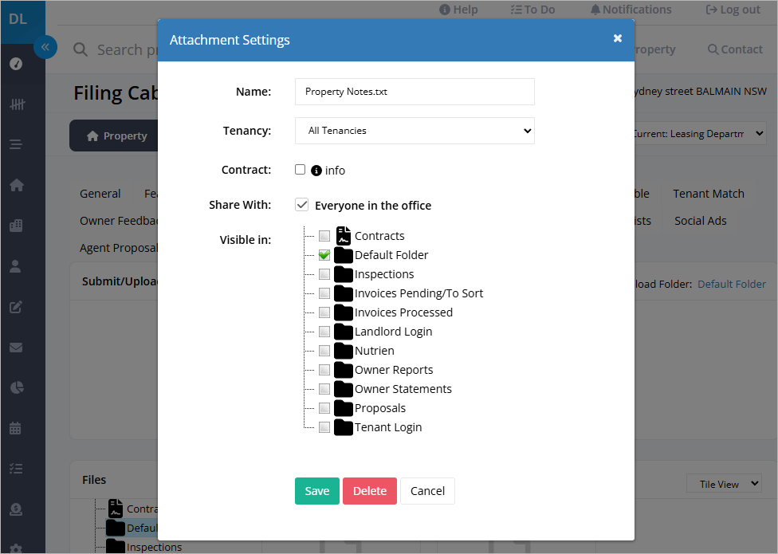Open the tally marks sidebar icon
The width and height of the screenshot is (778, 554).
click(x=17, y=104)
